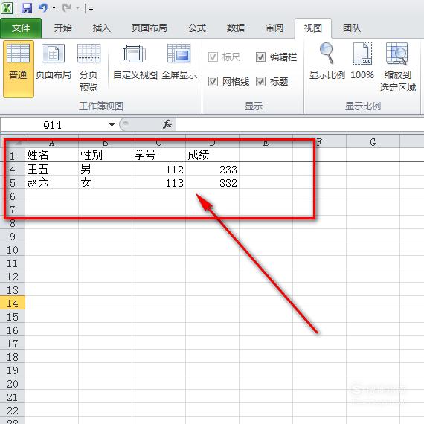Viewport: 424px width, 424px height.
Task: Open 自定义视图 custom views
Action: click(135, 62)
